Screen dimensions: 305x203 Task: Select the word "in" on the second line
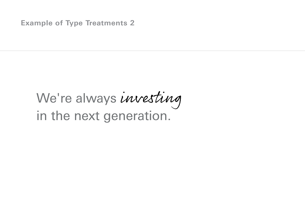click(41, 116)
